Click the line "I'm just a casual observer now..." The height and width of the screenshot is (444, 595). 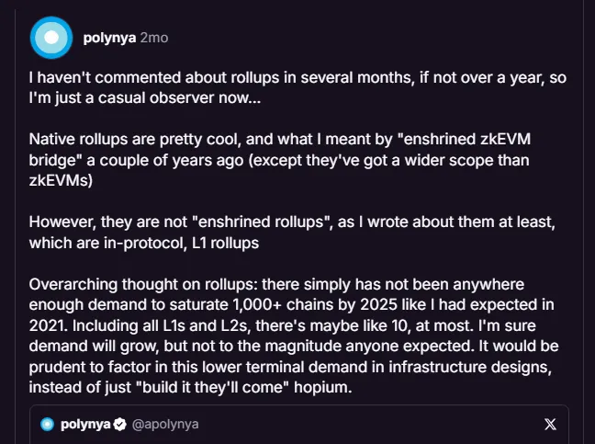coord(145,98)
